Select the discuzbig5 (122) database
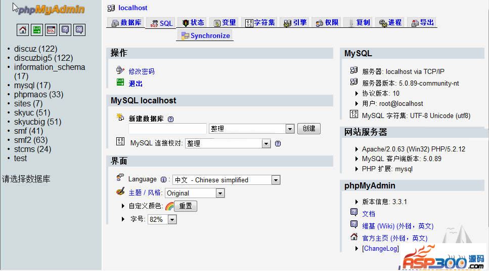Image resolution: width=489 pixels, height=271 pixels. pyautogui.click(x=43, y=58)
